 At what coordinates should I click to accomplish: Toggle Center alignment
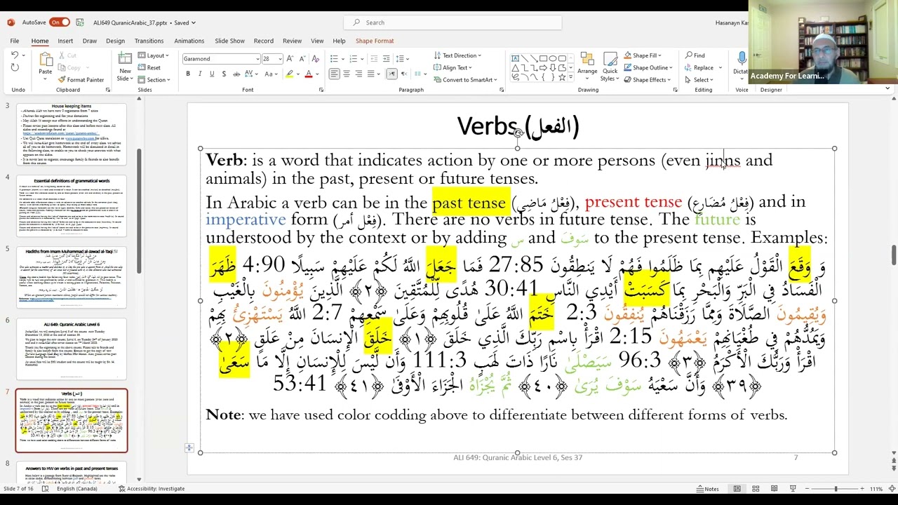pyautogui.click(x=347, y=74)
